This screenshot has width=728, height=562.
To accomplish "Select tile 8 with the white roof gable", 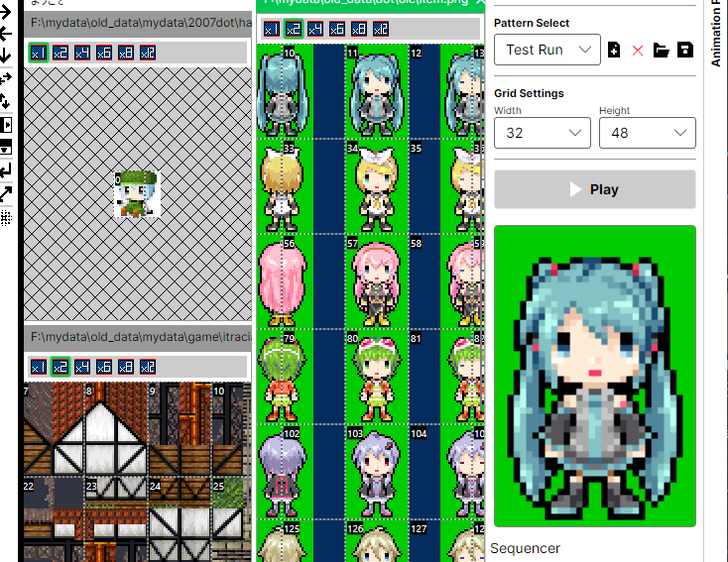I will tap(116, 429).
